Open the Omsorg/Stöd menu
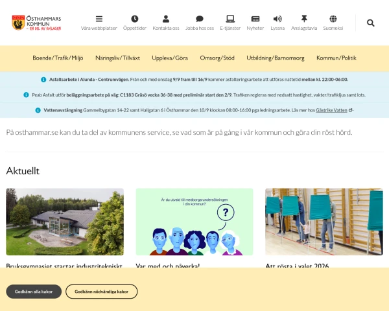This screenshot has height=311, width=389. tap(217, 58)
